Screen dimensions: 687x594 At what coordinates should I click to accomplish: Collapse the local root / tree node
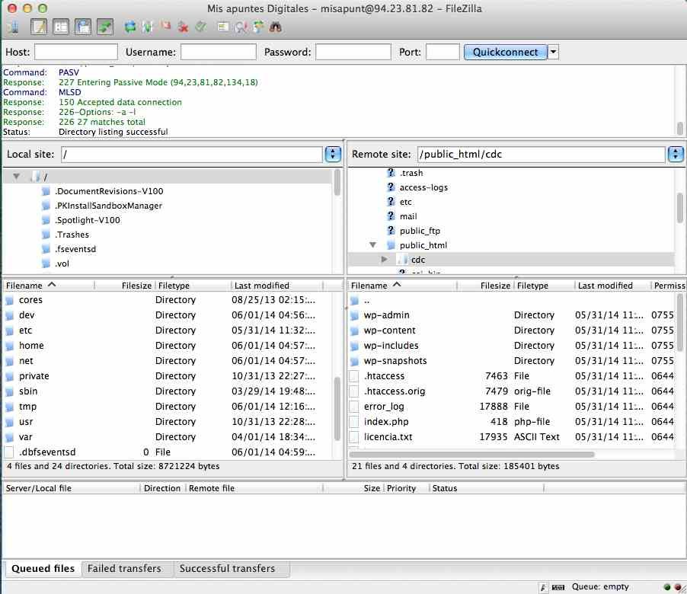16,177
